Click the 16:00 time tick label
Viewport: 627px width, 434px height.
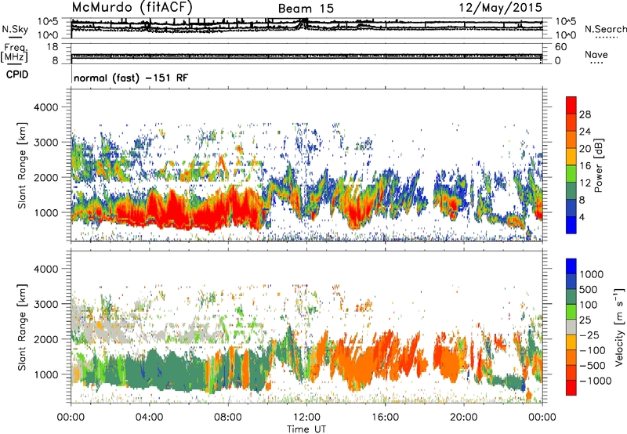tap(385, 418)
